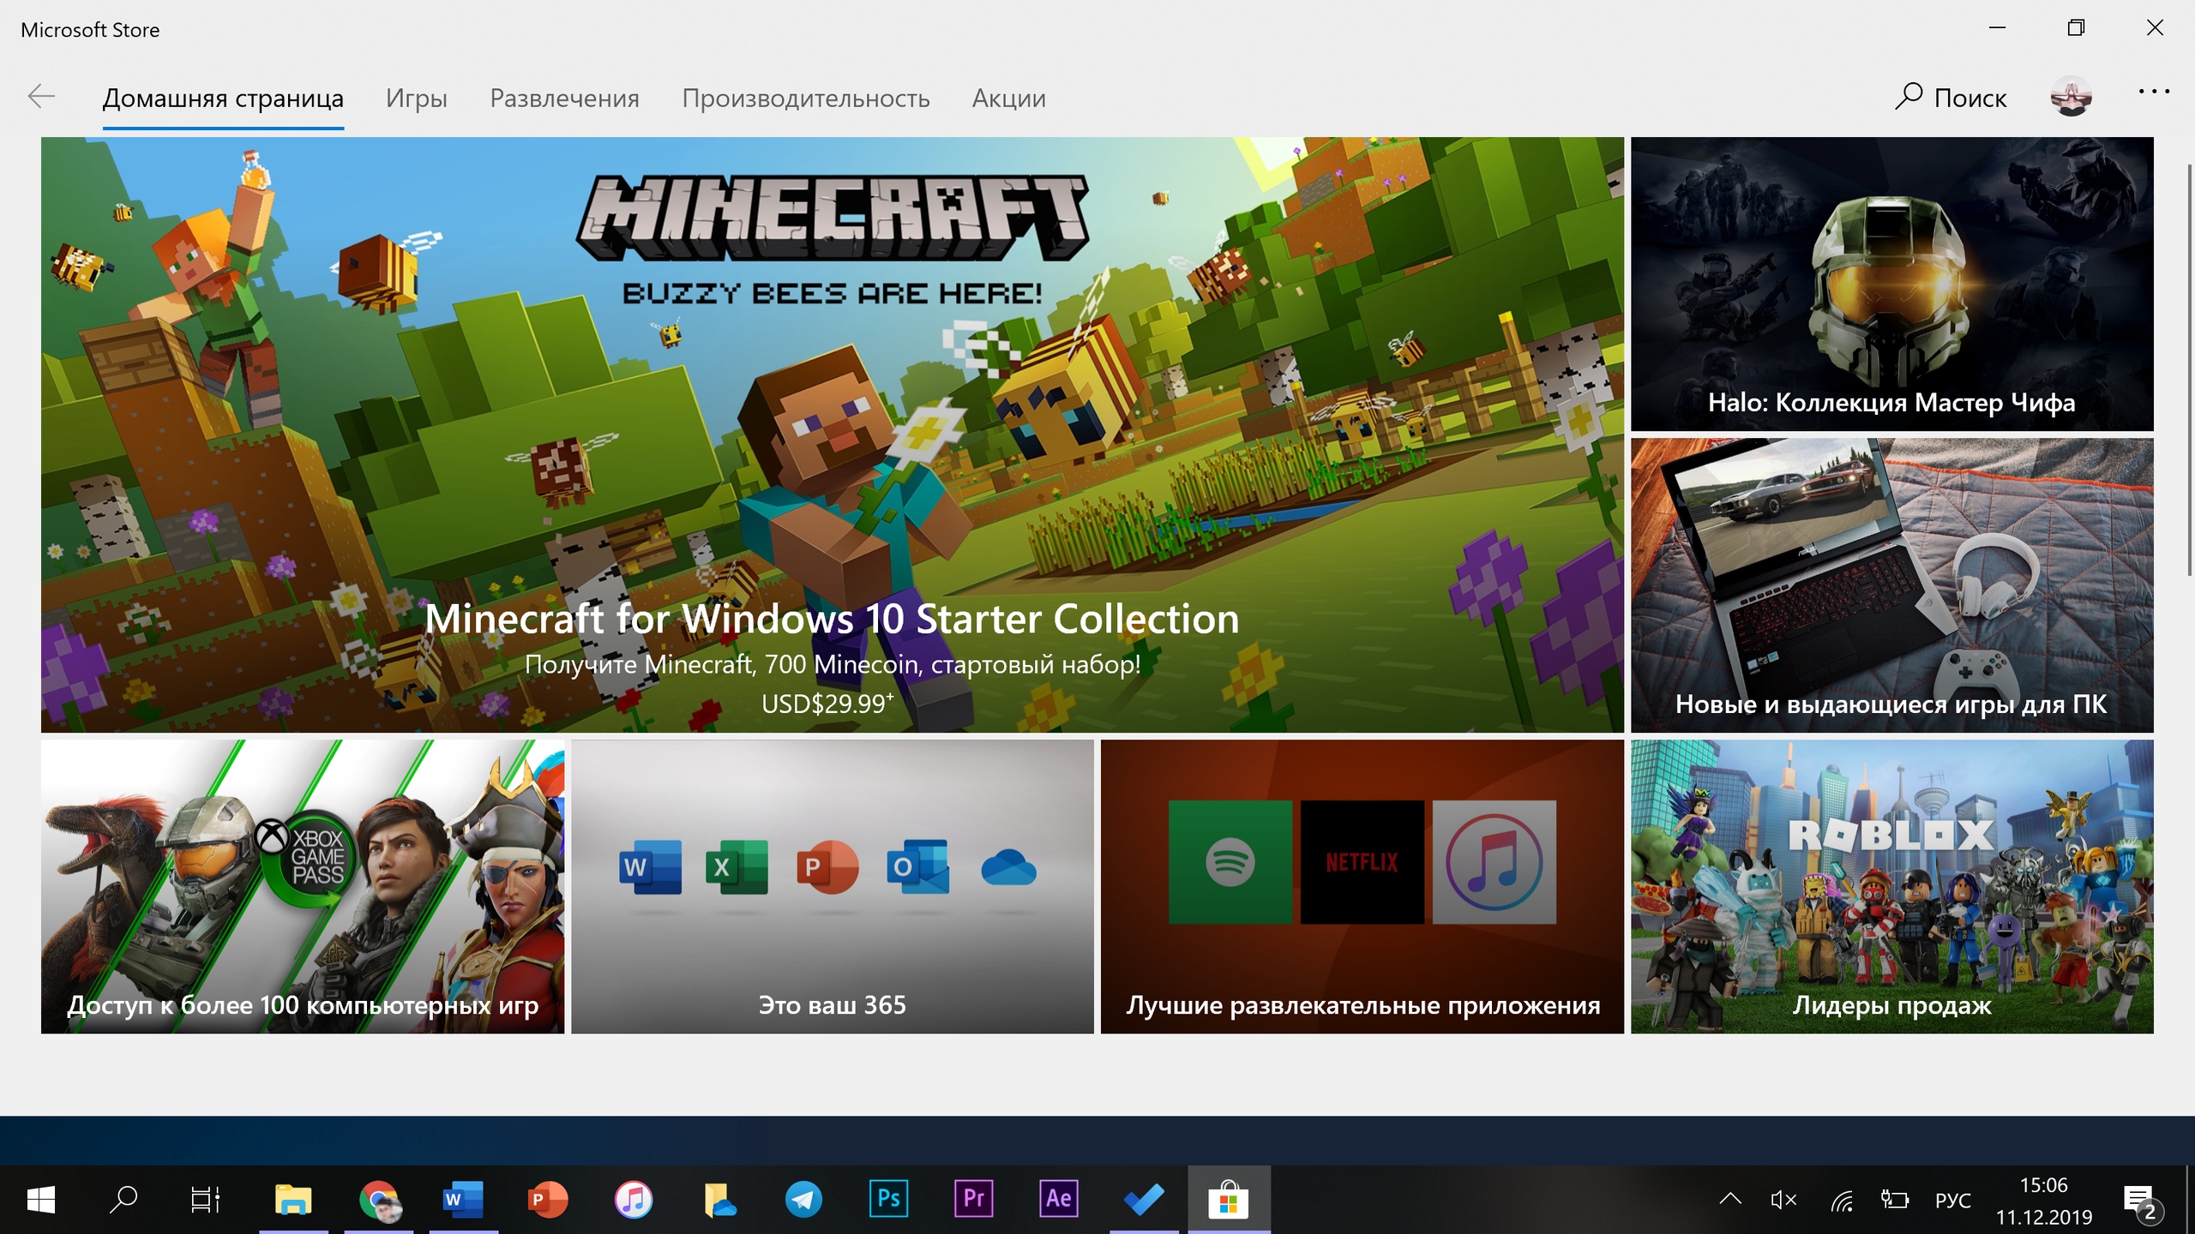The height and width of the screenshot is (1234, 2195).
Task: Expand the hidden system tray icons
Action: pos(1730,1200)
